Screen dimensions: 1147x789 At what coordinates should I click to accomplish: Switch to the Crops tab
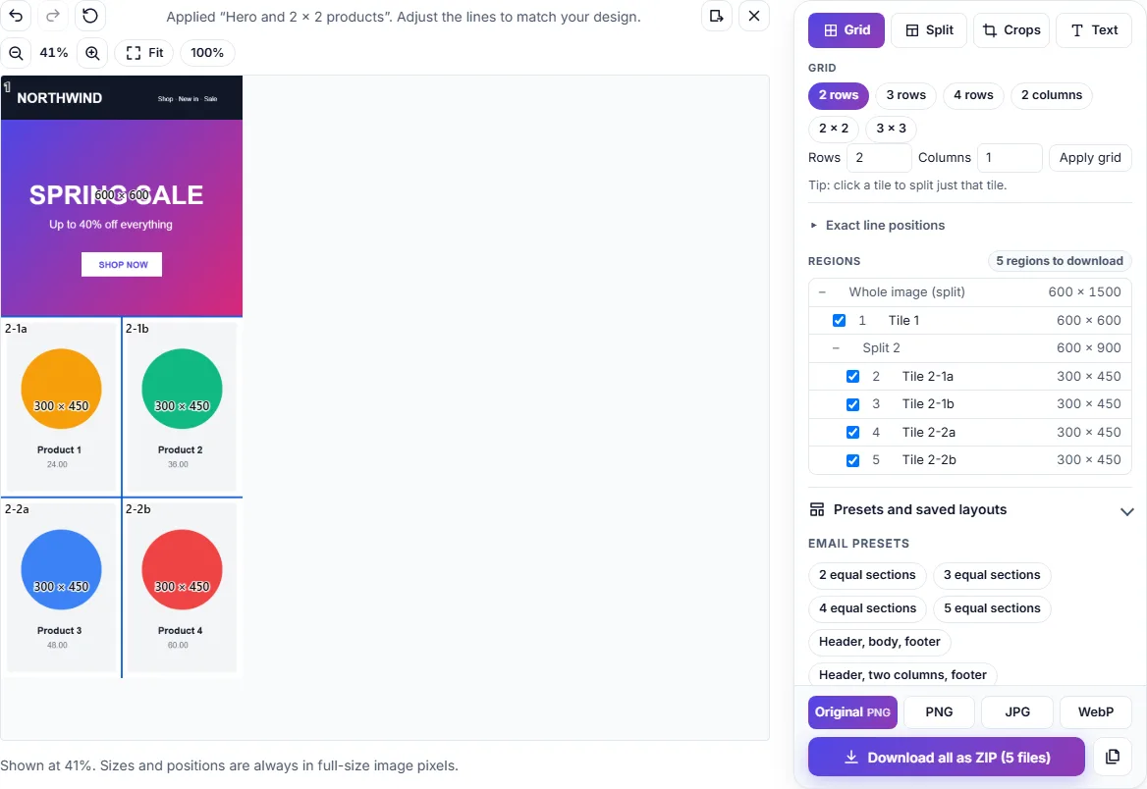click(1011, 30)
